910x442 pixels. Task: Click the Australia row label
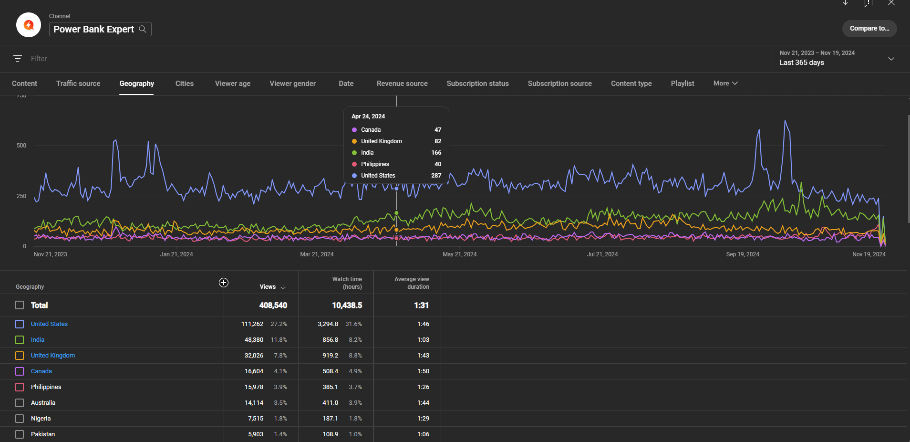coord(43,403)
